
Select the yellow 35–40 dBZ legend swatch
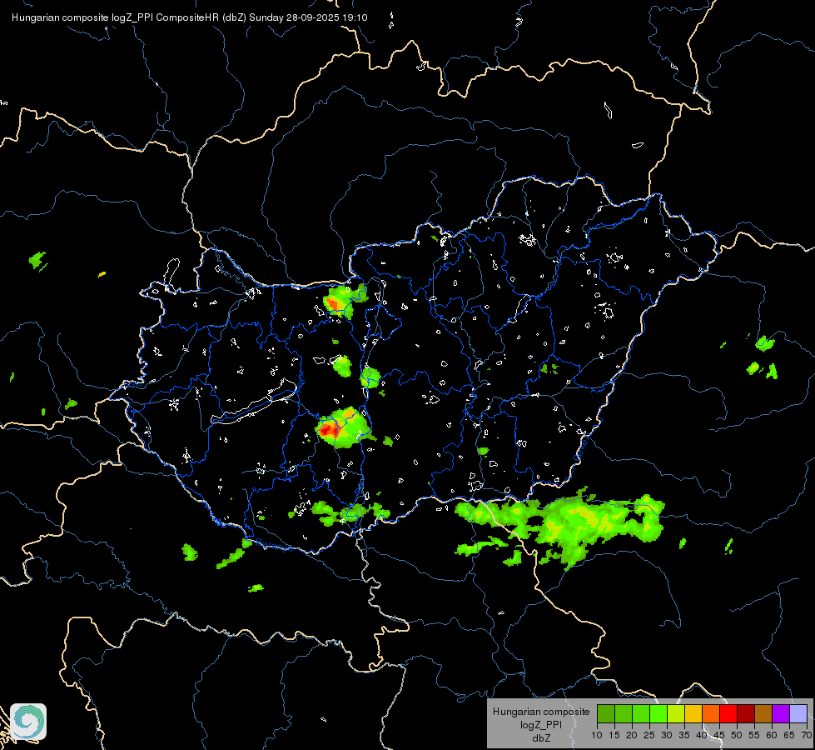pos(693,713)
